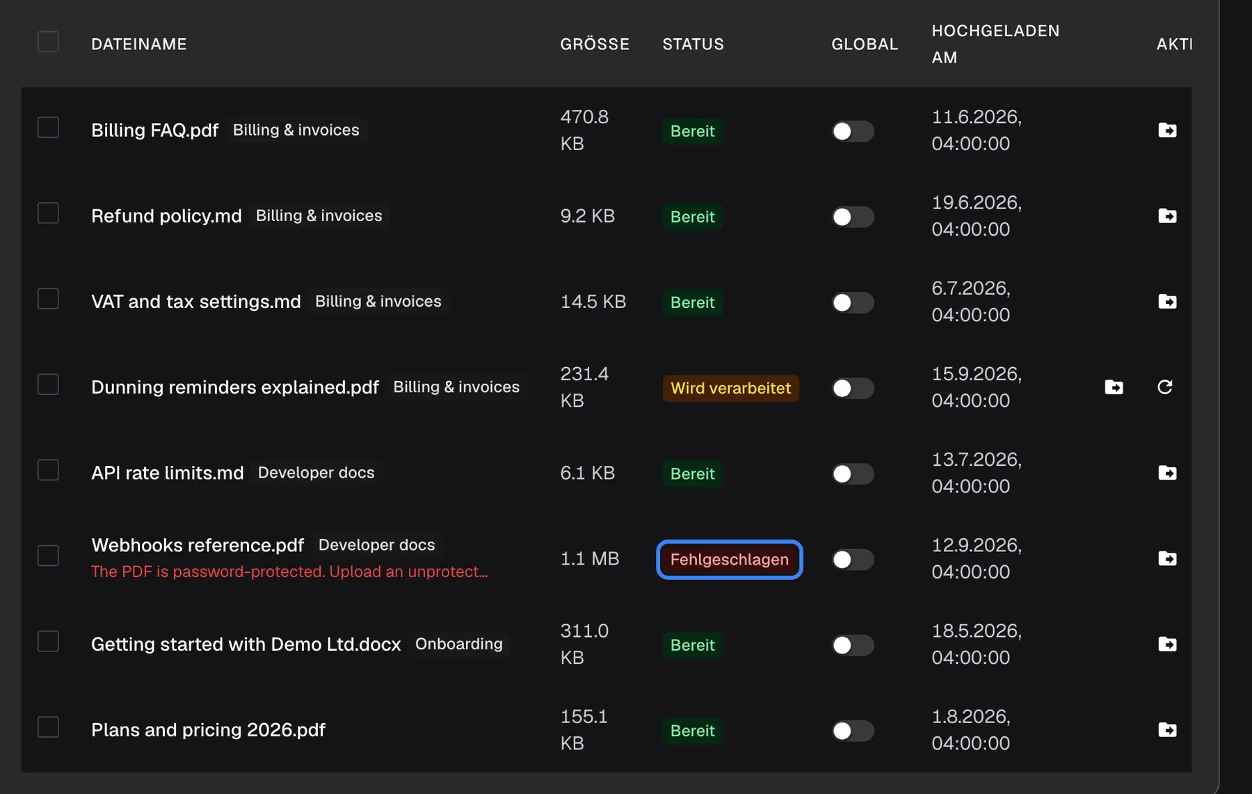Viewport: 1252px width, 794px height.
Task: Click the GLOBAL column header
Action: tap(865, 44)
